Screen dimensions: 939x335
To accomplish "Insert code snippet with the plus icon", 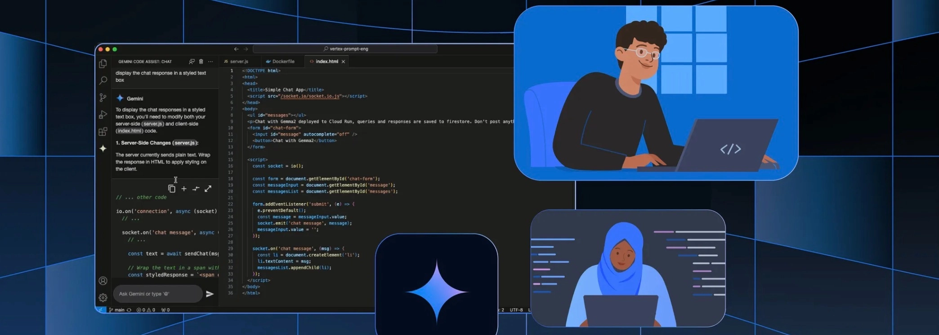I will coord(184,189).
